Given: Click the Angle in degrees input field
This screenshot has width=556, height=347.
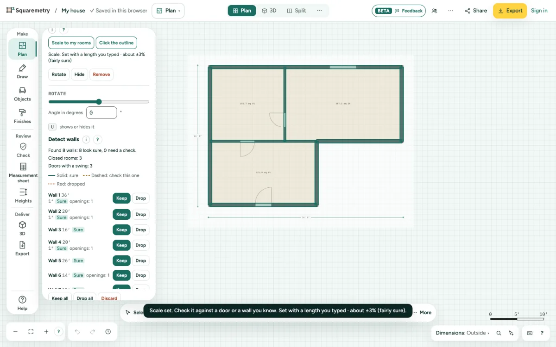Looking at the screenshot, I should click(x=101, y=112).
